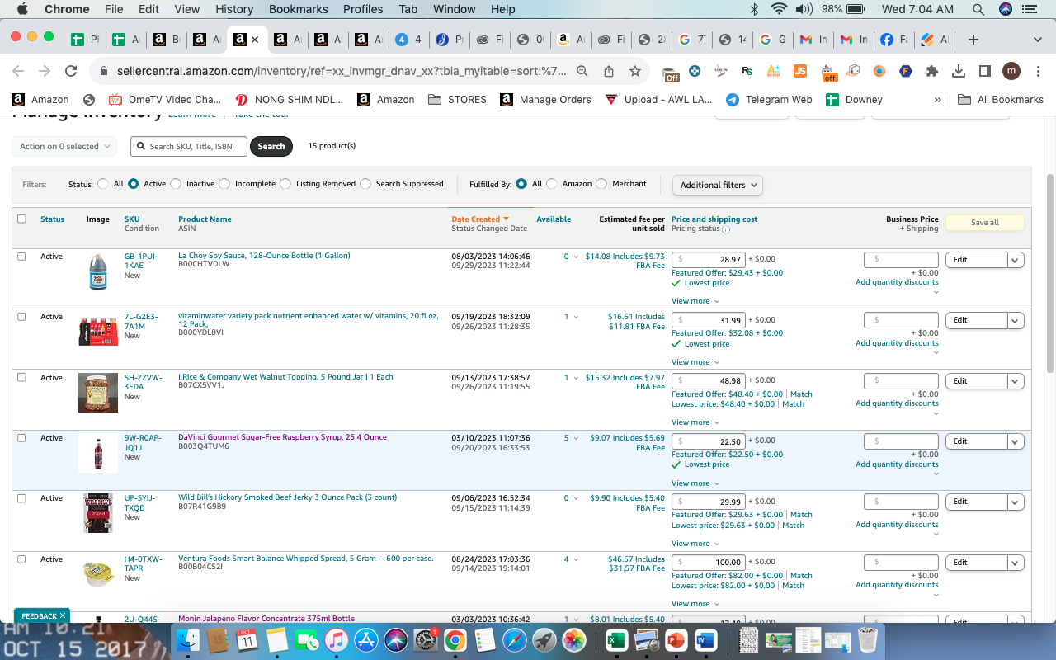
Task: Open the File menu
Action: point(114,9)
